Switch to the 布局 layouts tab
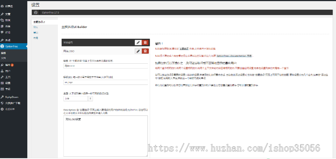This screenshot has height=159, width=336. pos(35,38)
